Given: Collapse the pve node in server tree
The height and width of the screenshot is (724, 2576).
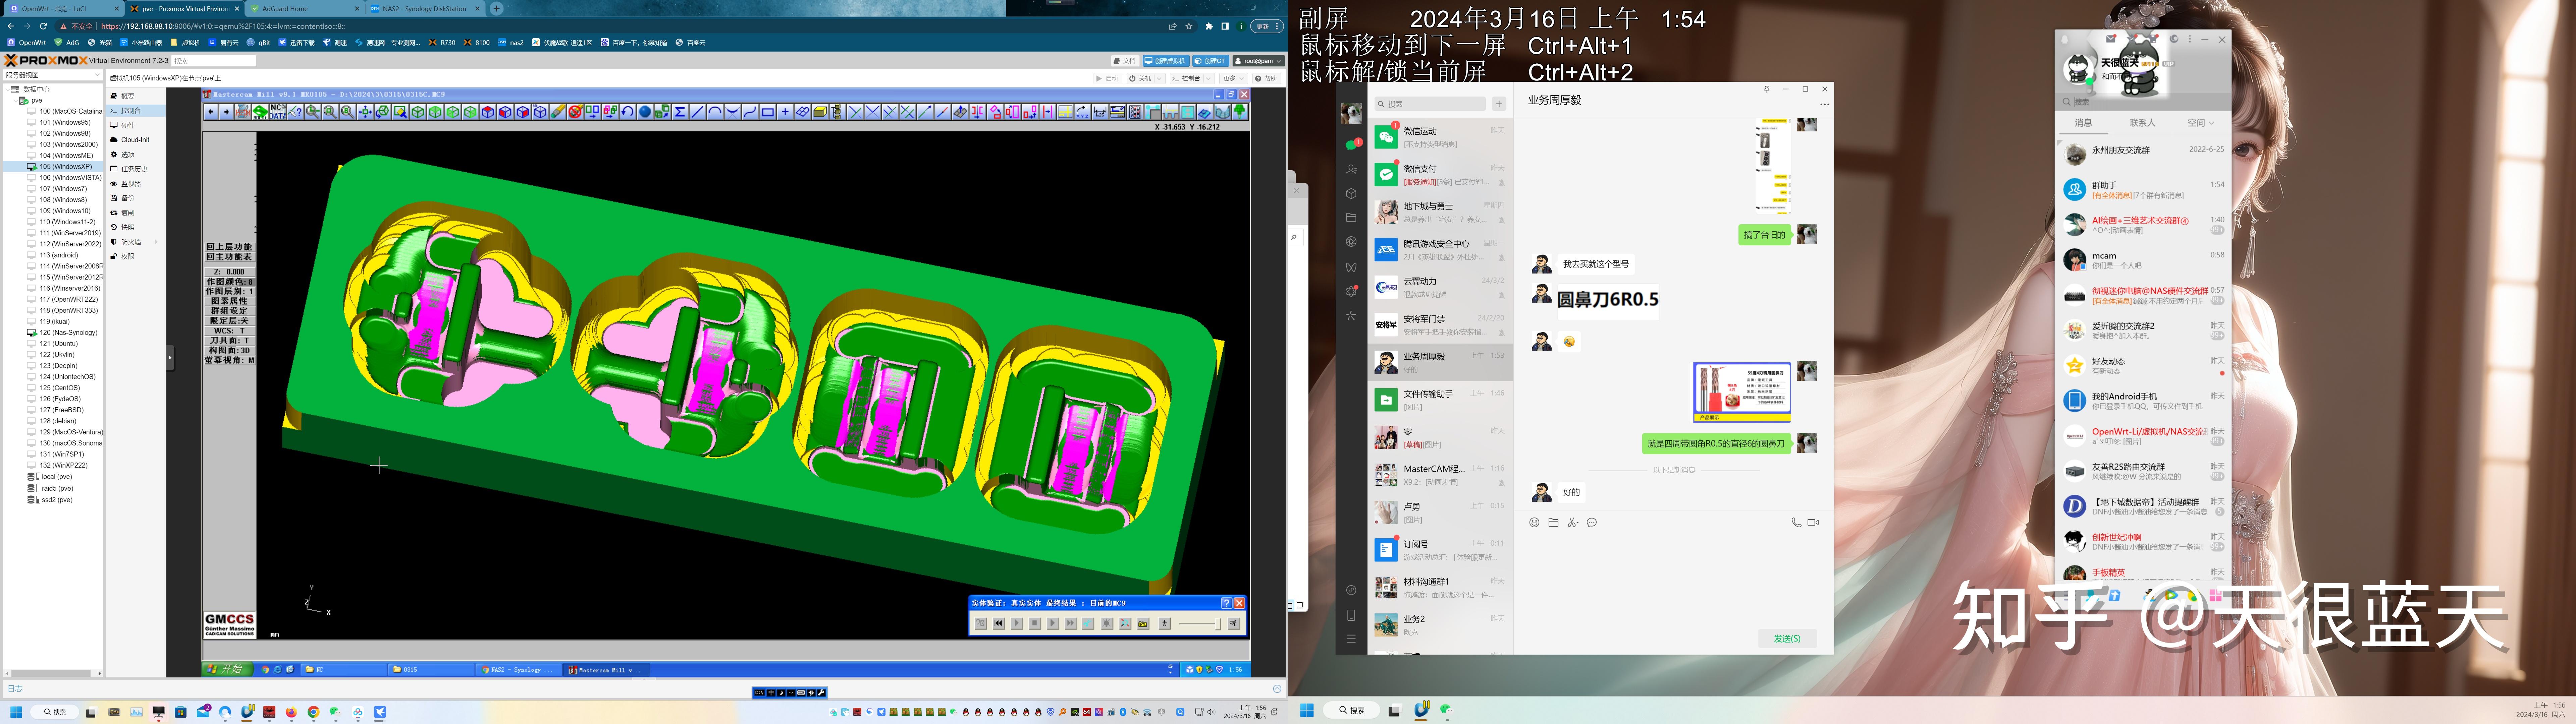Looking at the screenshot, I should tap(16, 101).
